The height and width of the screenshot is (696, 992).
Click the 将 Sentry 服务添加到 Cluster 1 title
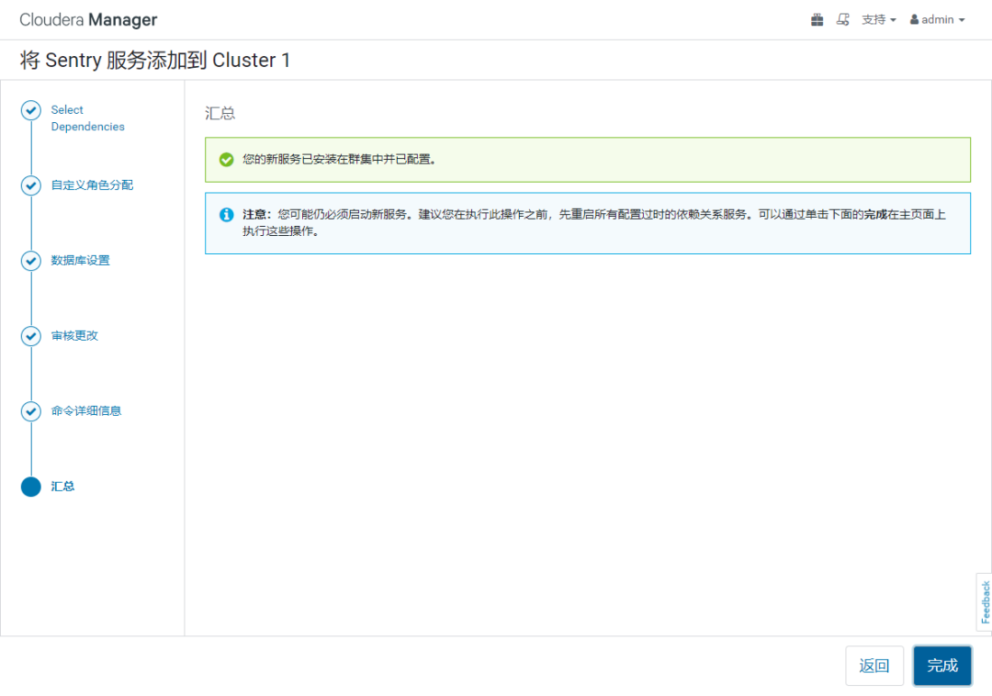coord(155,60)
